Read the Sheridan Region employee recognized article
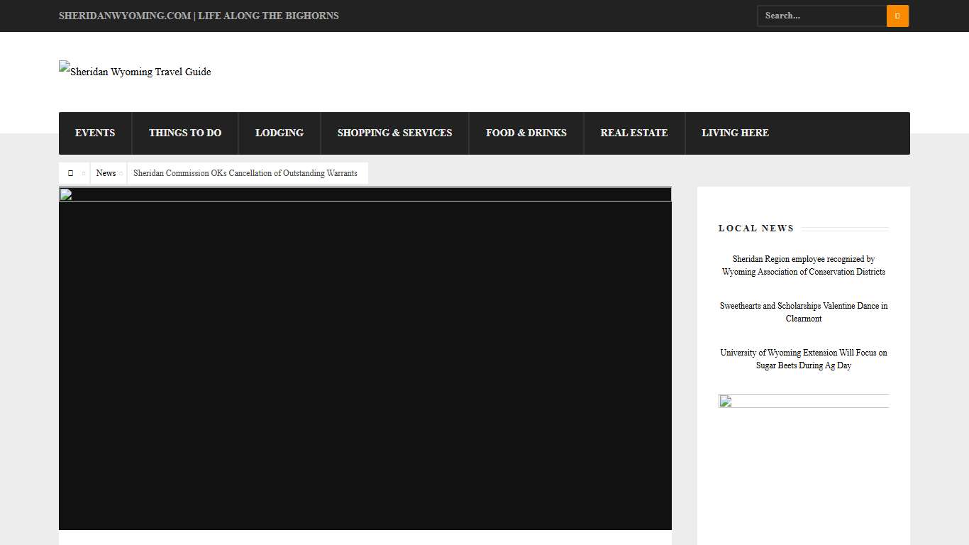Viewport: 969px width, 545px height. tap(803, 265)
